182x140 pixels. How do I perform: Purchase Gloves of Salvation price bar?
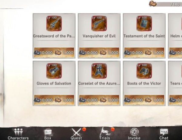click(54, 100)
